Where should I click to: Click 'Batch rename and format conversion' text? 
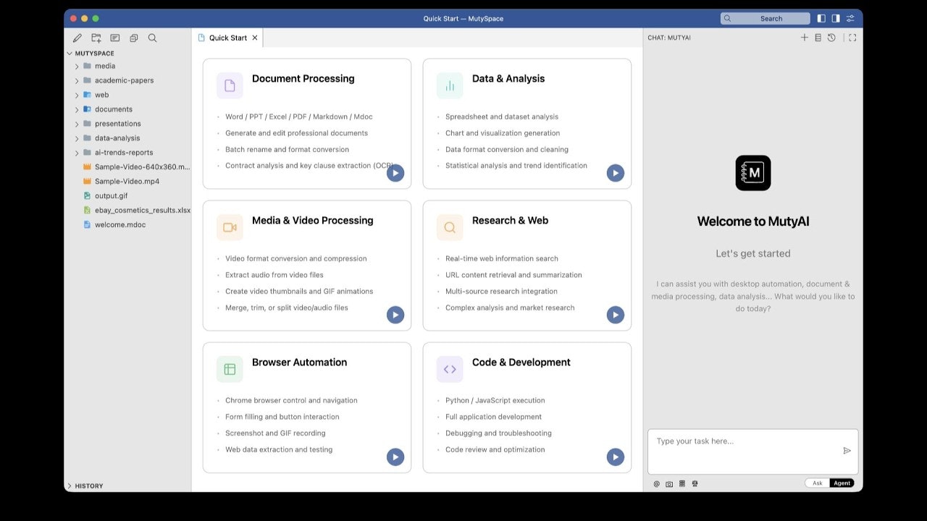click(x=287, y=150)
